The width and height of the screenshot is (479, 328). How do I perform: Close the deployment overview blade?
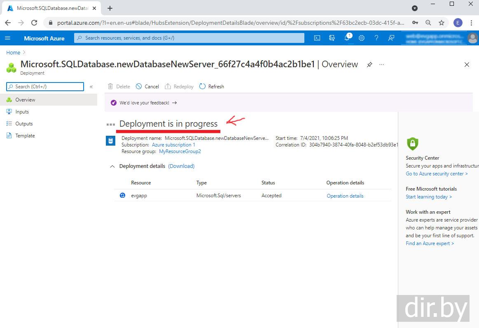click(x=467, y=65)
